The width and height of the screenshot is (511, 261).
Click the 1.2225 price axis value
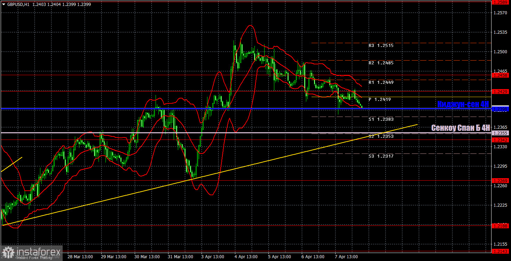501,205
